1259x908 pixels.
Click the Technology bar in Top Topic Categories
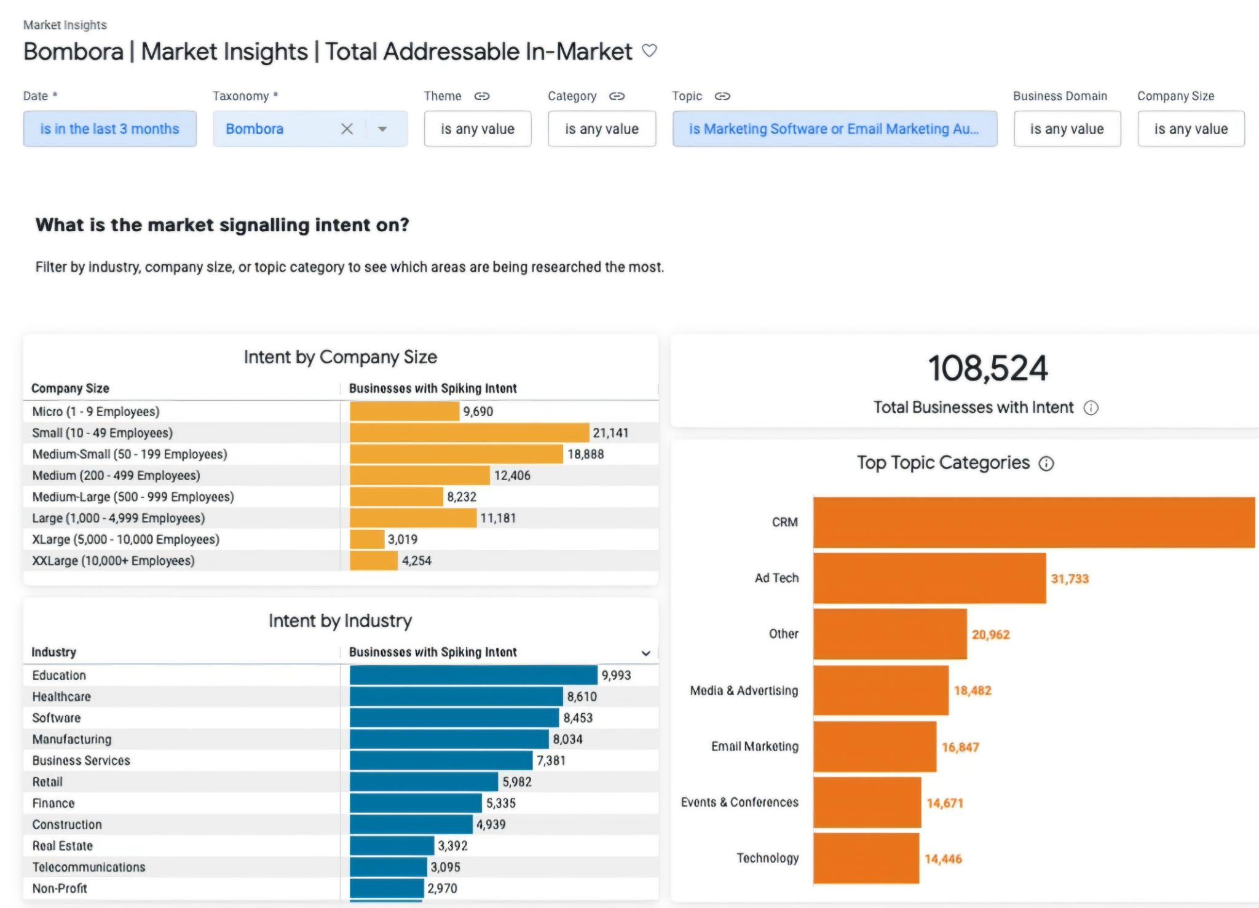click(x=866, y=859)
